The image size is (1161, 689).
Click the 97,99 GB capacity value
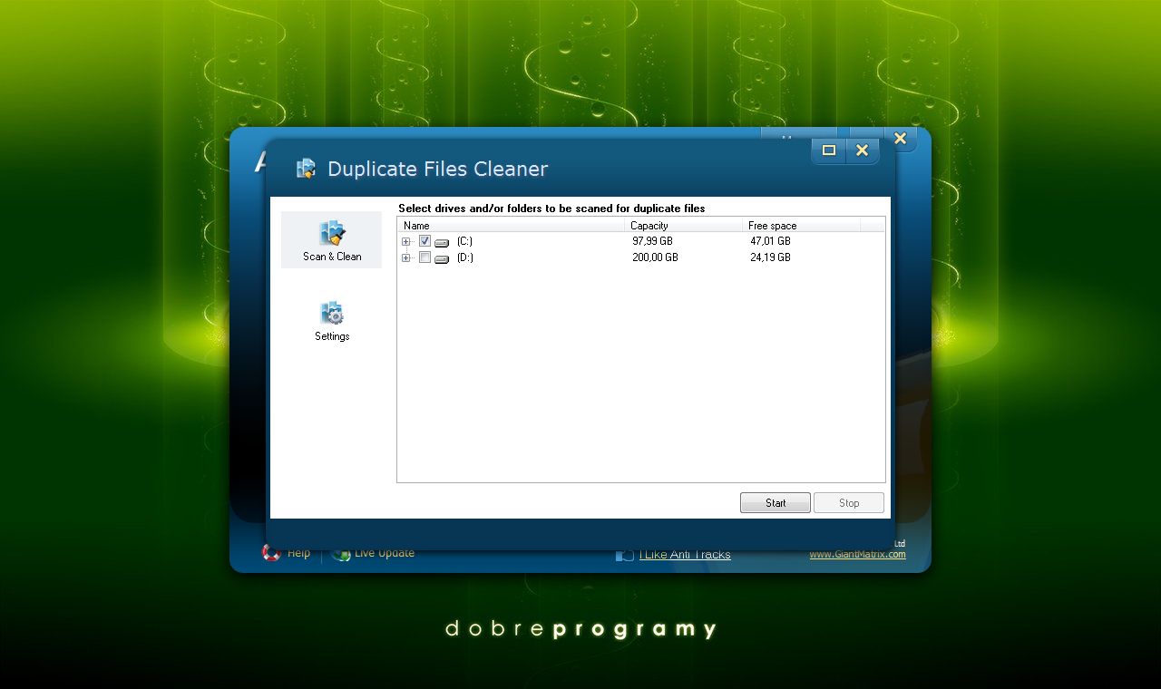point(652,241)
